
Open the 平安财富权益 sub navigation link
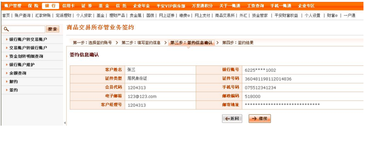[x=286, y=16]
